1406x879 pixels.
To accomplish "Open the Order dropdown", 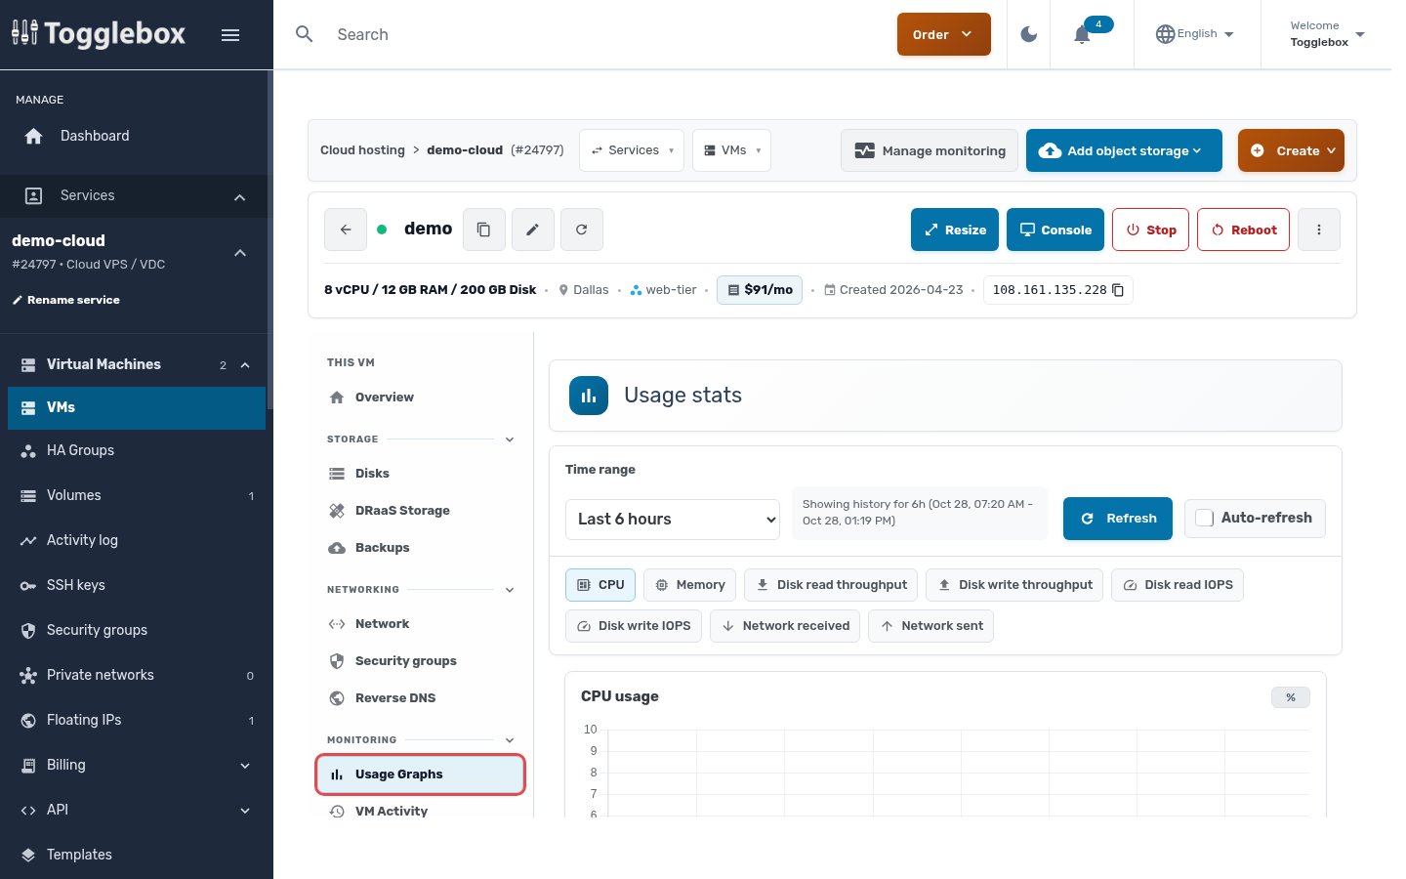I will [x=944, y=34].
